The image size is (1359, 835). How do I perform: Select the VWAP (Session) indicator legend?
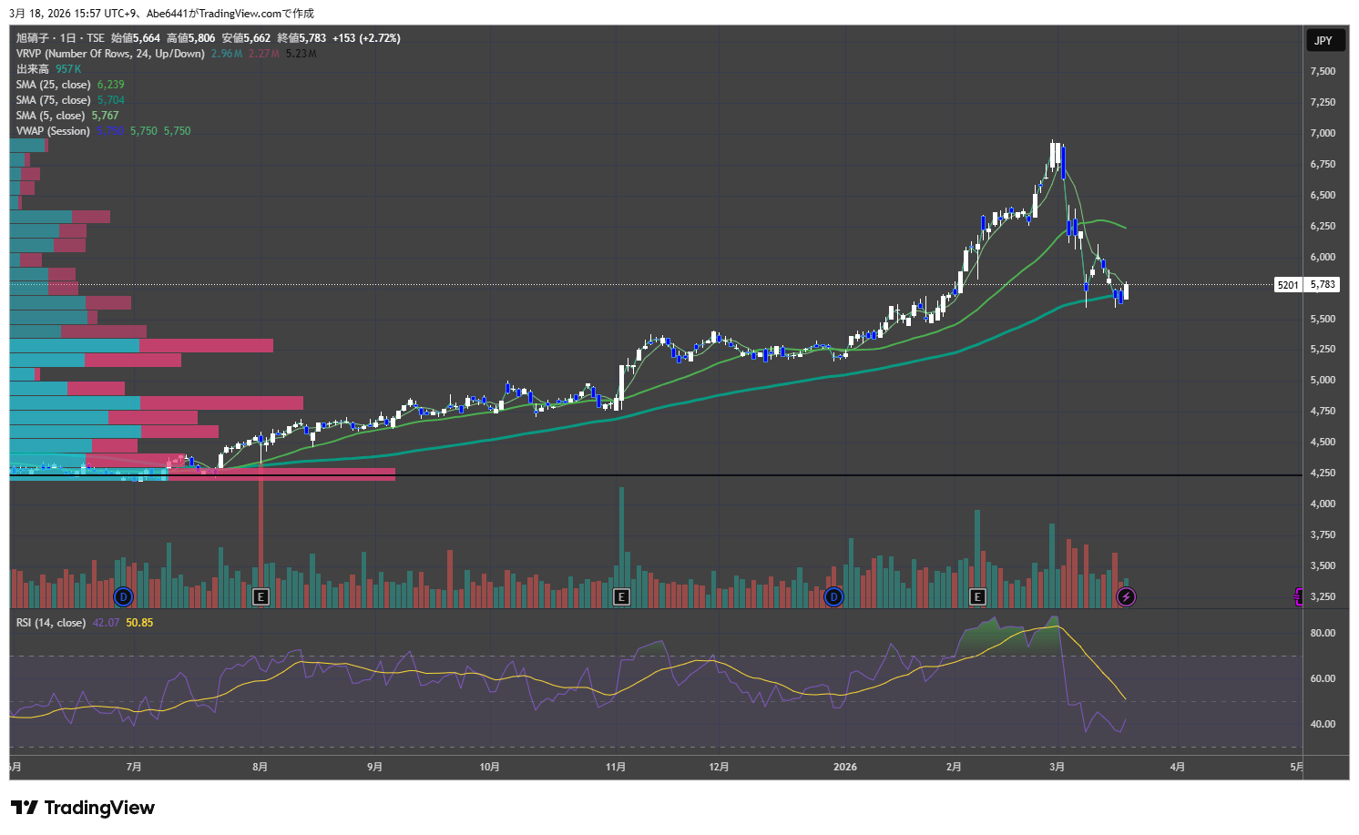[53, 131]
